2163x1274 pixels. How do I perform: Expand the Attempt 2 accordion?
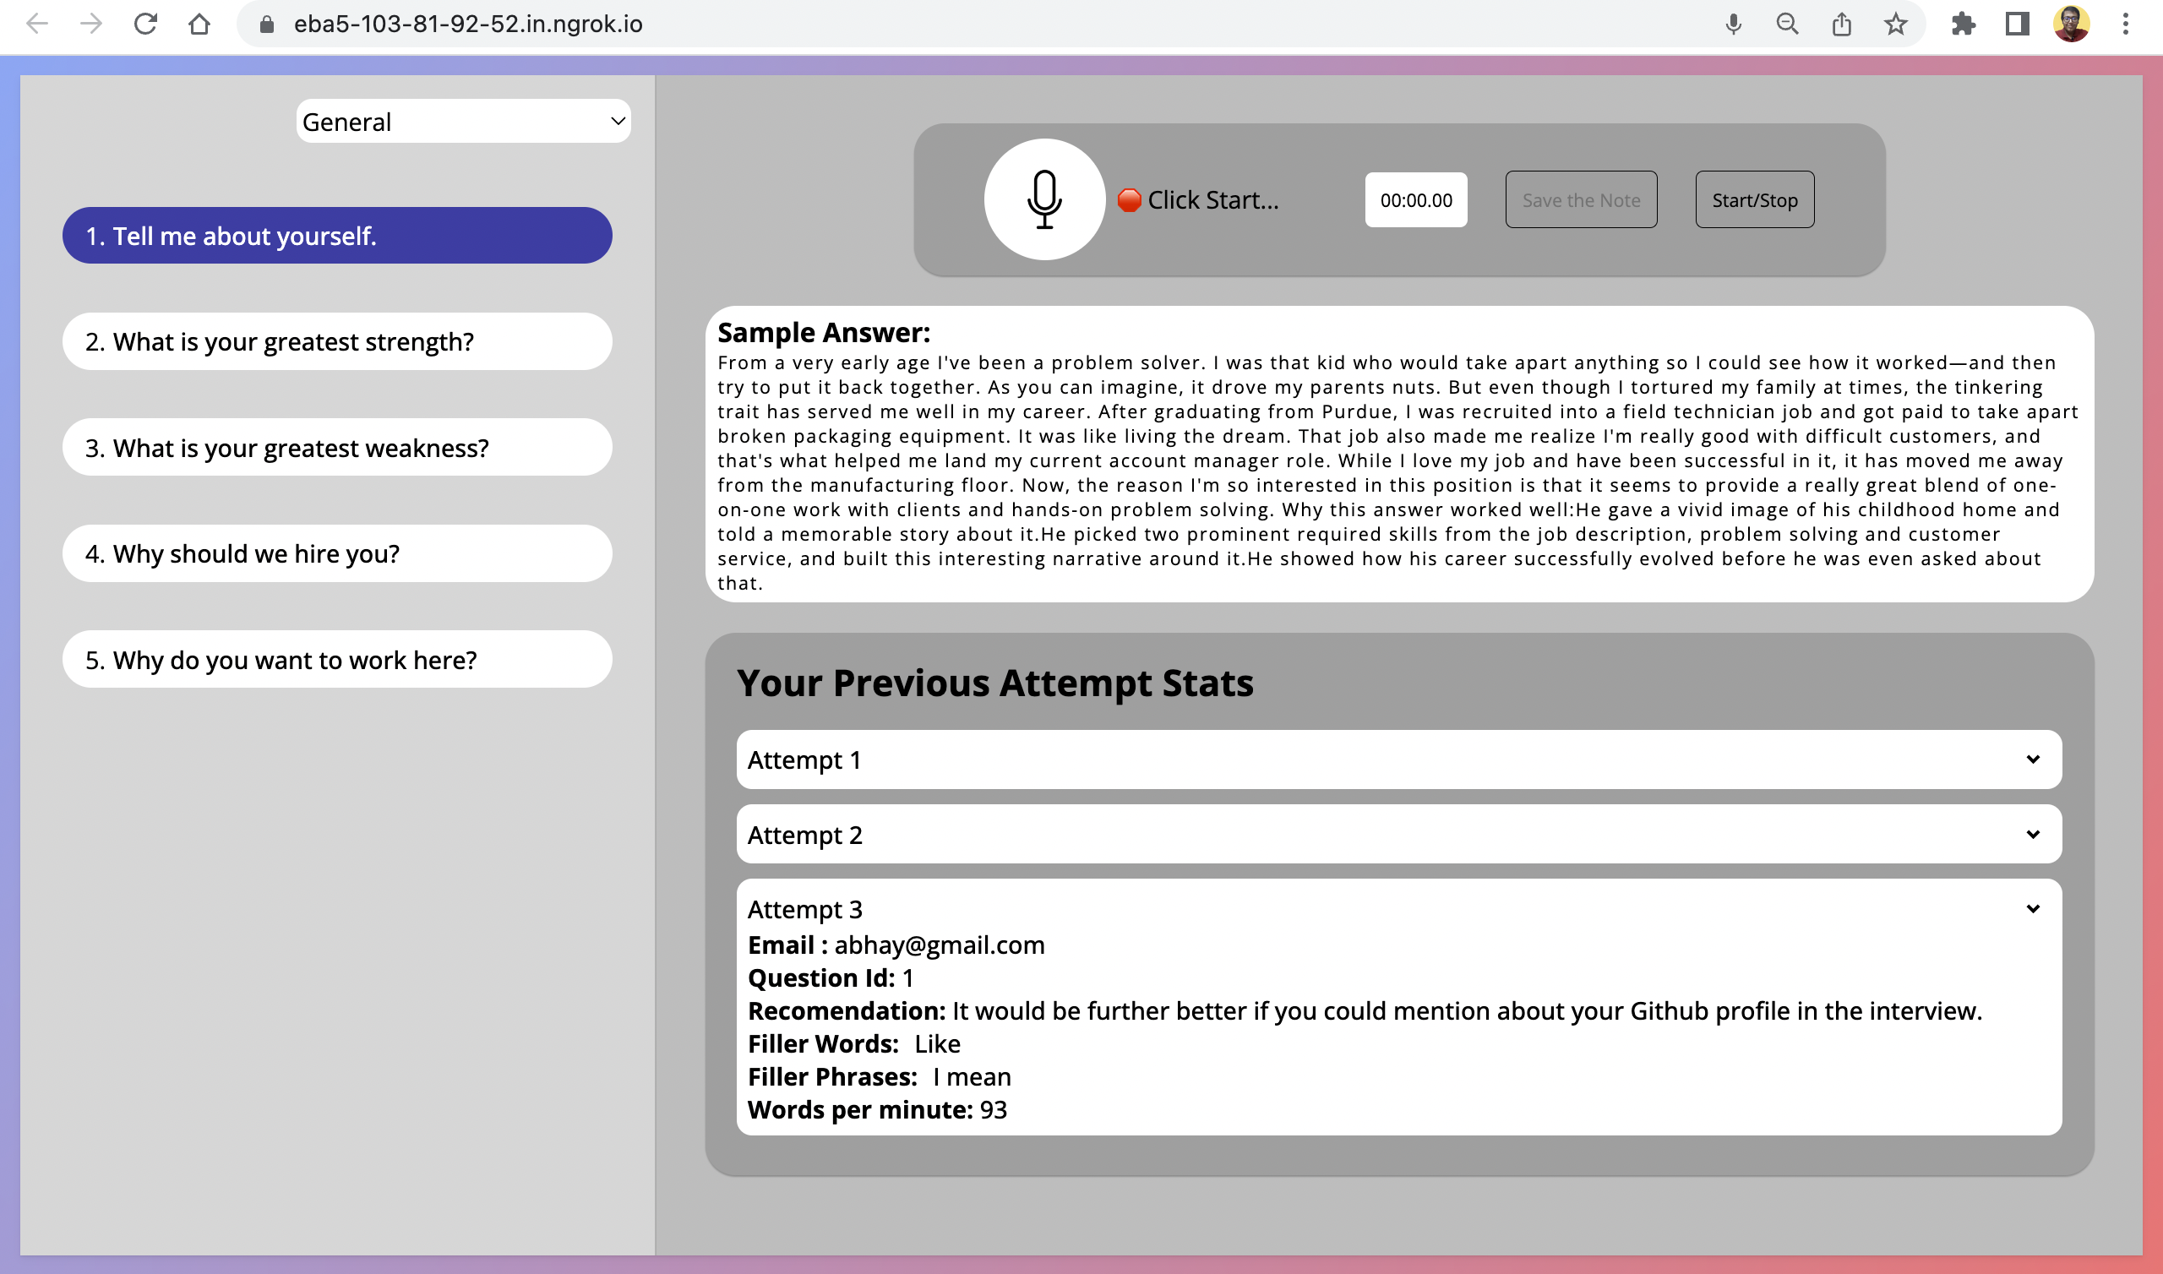pyautogui.click(x=1398, y=835)
